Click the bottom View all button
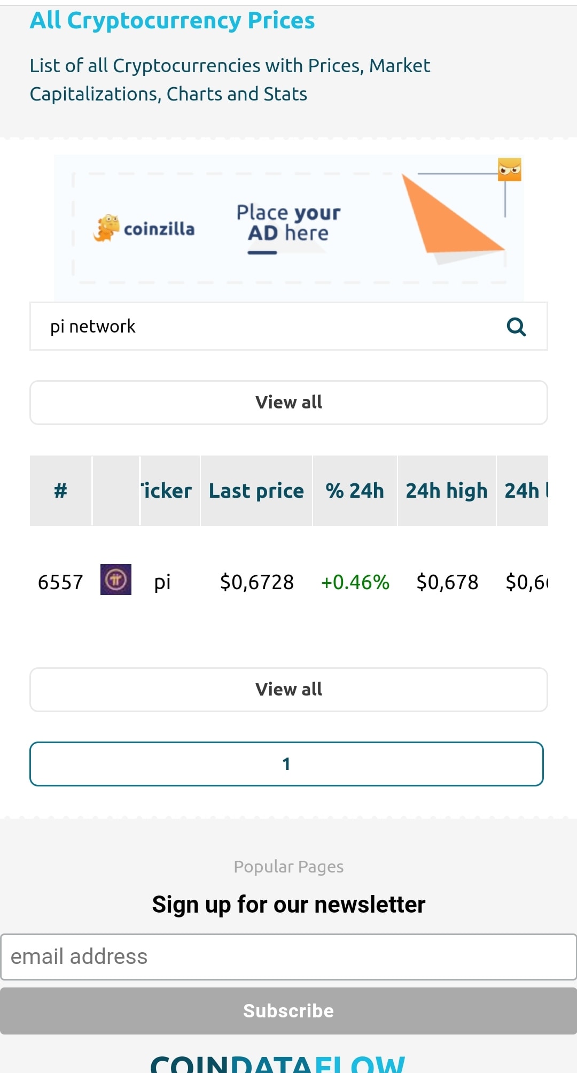Viewport: 577px width, 1073px height. pyautogui.click(x=288, y=690)
